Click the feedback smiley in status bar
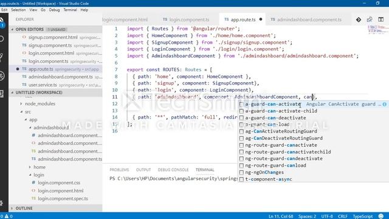 tap(381, 216)
